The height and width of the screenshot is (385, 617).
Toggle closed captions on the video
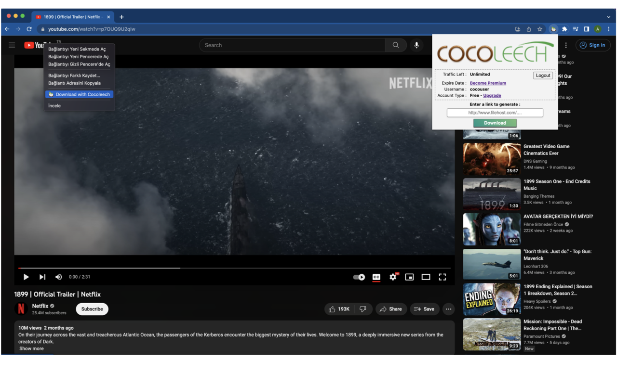376,277
